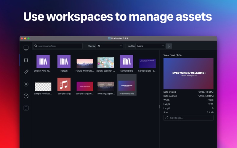Viewport: 237px width, 148px height.
Task: Open the display/presentation screen icon in sidebar
Action: coord(26,48)
